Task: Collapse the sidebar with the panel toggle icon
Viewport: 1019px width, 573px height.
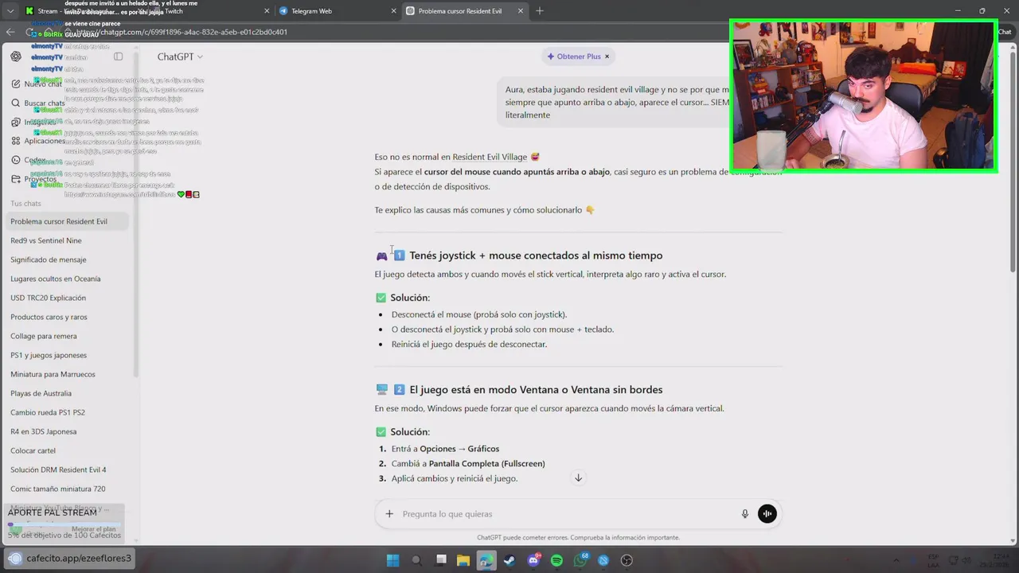Action: click(x=119, y=57)
